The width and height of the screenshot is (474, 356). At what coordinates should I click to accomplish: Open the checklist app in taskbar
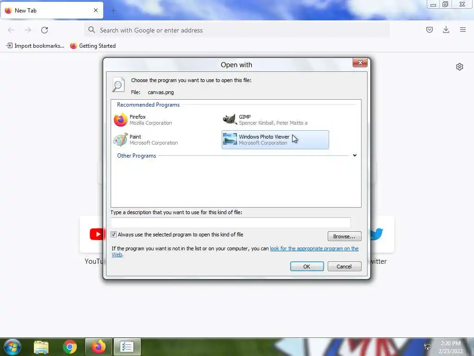point(127,347)
